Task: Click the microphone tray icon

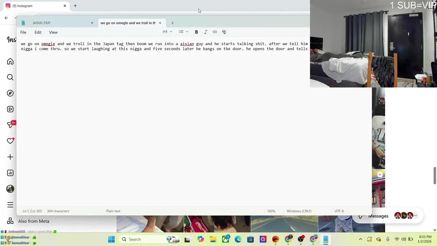Action: point(388,240)
